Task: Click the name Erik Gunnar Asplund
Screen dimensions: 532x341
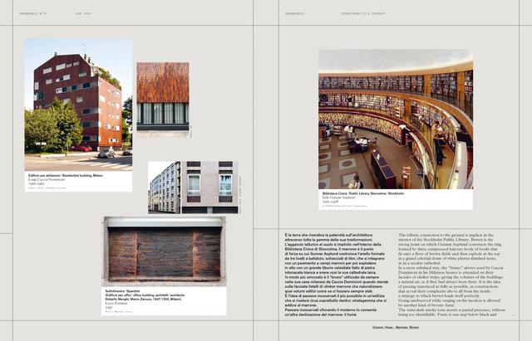Action: pos(340,197)
